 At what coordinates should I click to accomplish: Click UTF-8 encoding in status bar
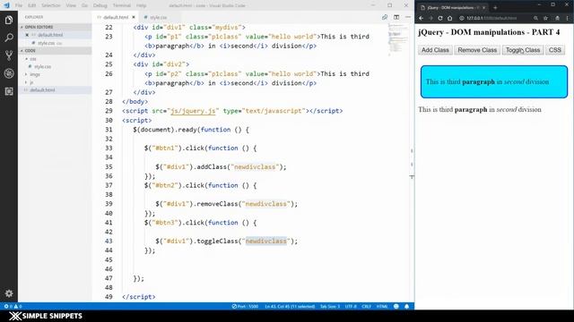351,306
